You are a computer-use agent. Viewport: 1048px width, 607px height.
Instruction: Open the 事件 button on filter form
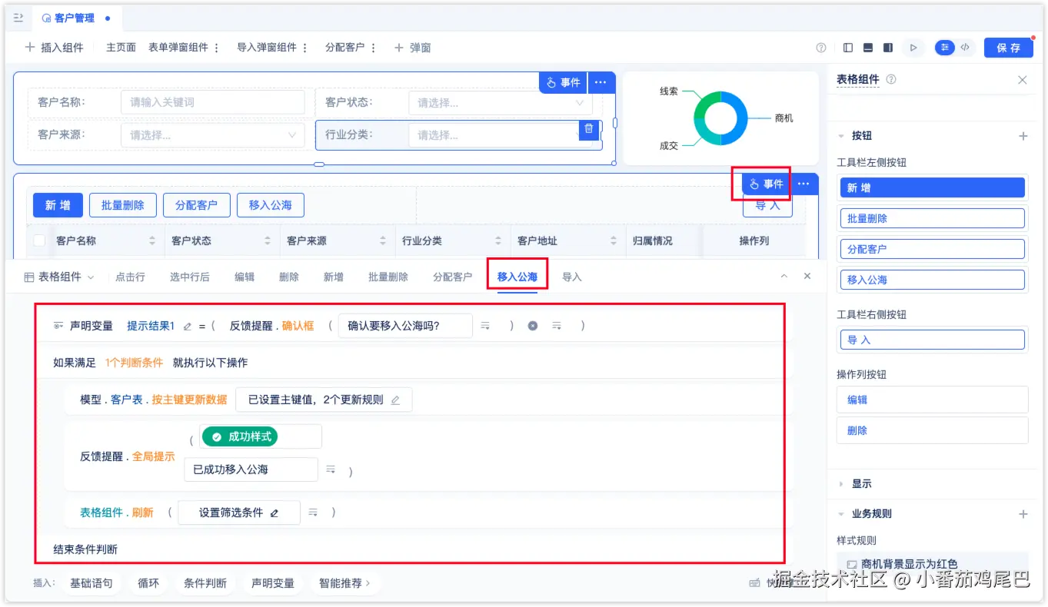pyautogui.click(x=563, y=83)
